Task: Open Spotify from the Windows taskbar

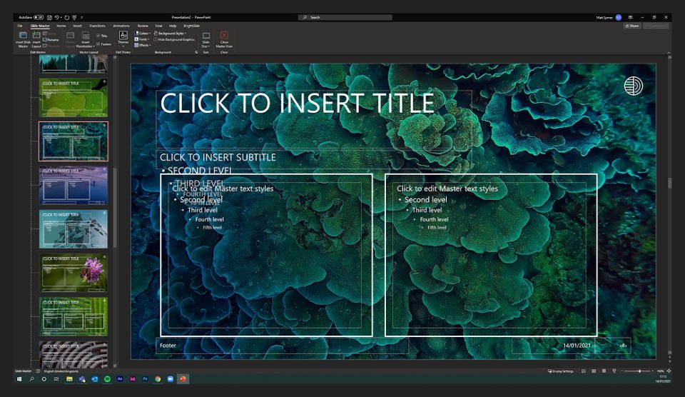Action: 107,378
